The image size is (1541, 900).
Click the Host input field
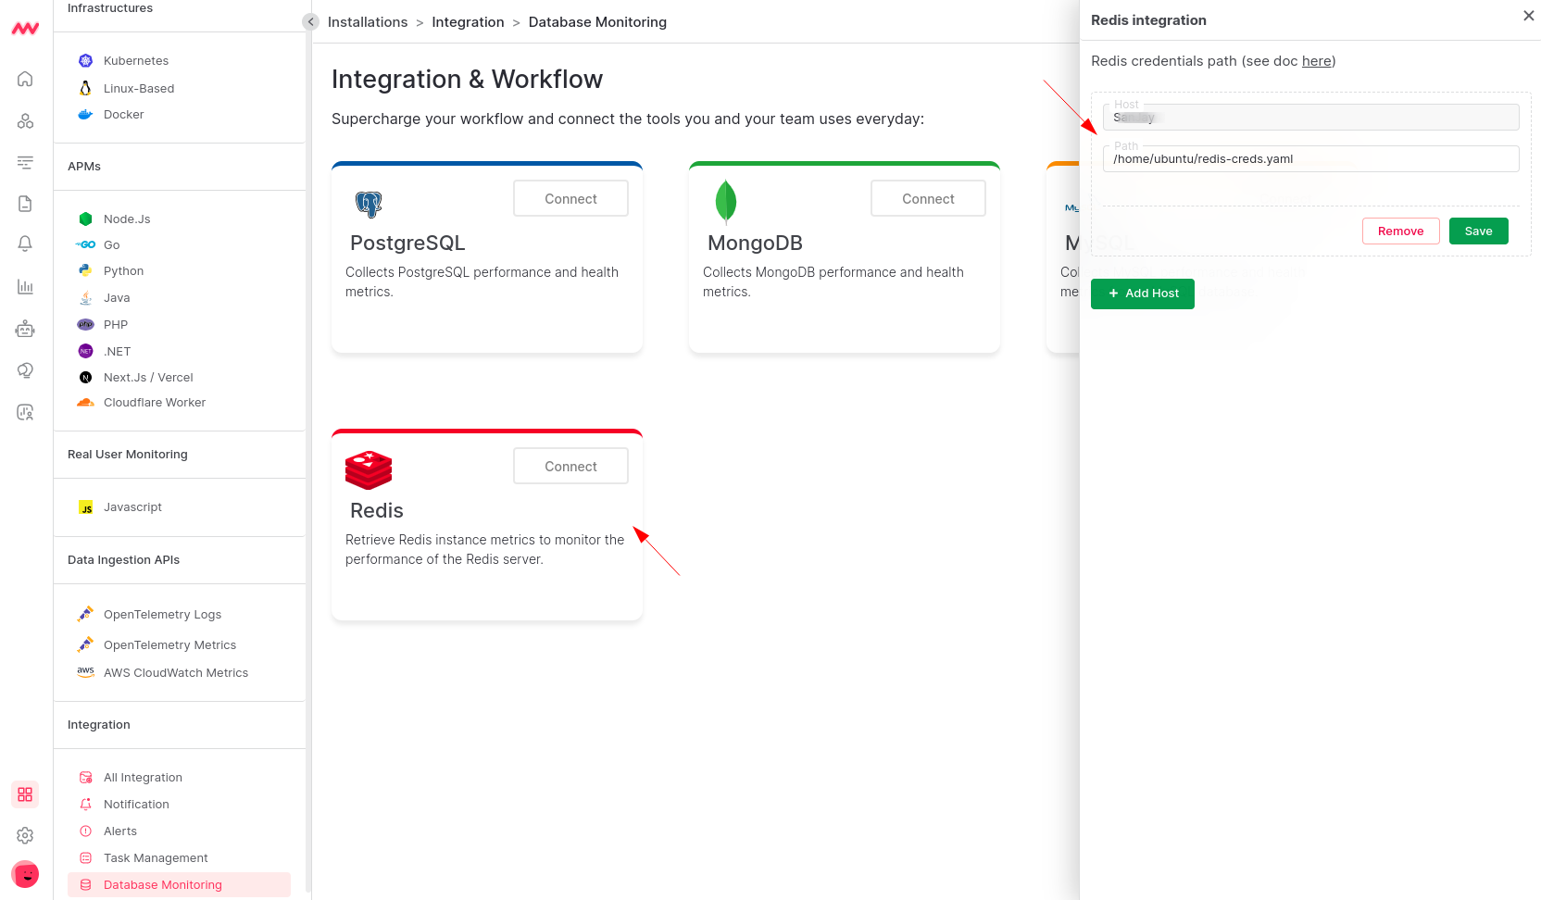(1310, 118)
